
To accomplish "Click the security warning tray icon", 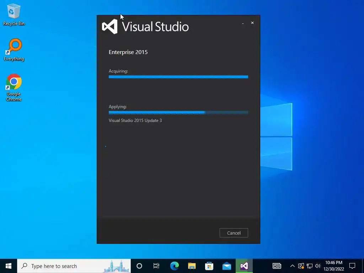I will 301,266.
